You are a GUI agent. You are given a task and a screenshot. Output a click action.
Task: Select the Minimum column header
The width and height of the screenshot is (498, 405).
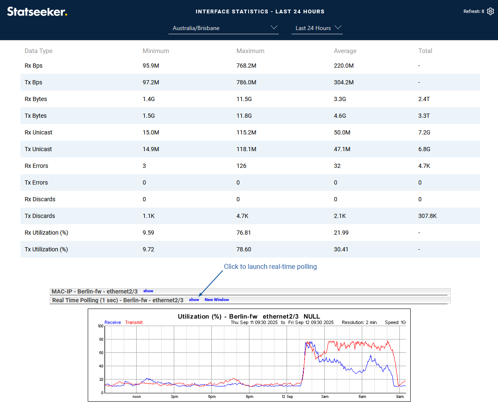[156, 51]
